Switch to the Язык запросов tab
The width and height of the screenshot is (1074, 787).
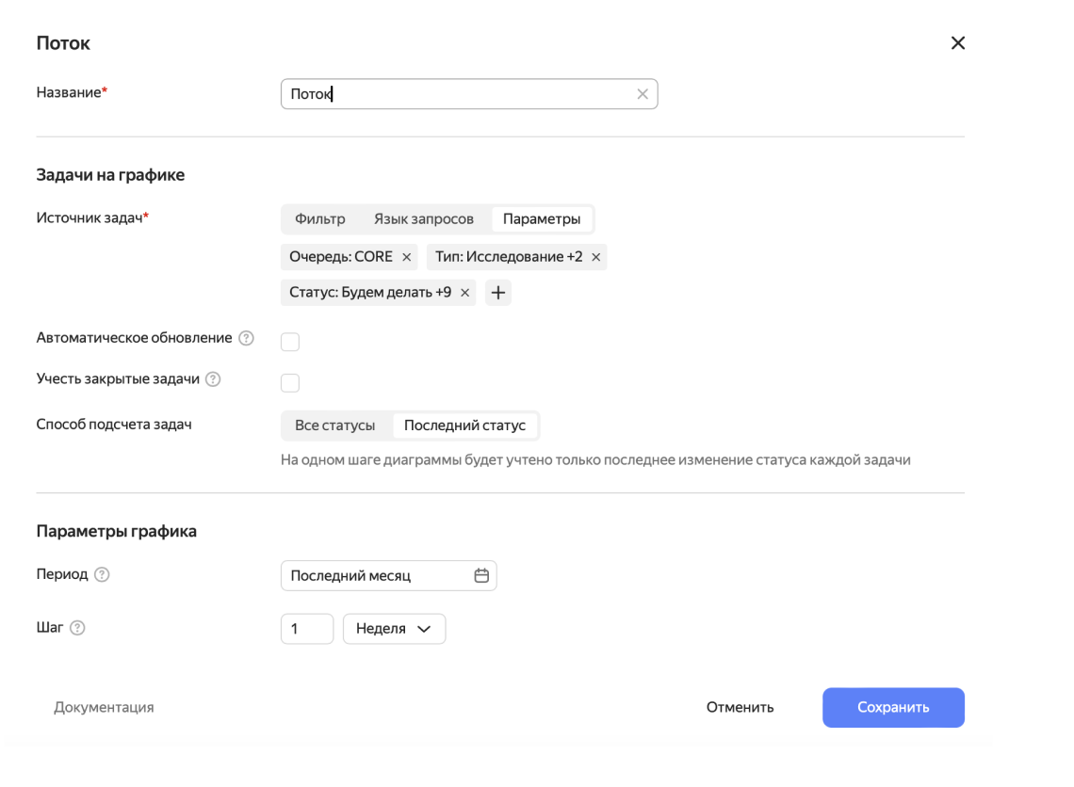(425, 218)
